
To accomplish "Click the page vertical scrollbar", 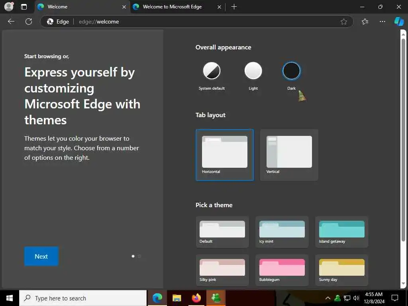I will [403, 141].
